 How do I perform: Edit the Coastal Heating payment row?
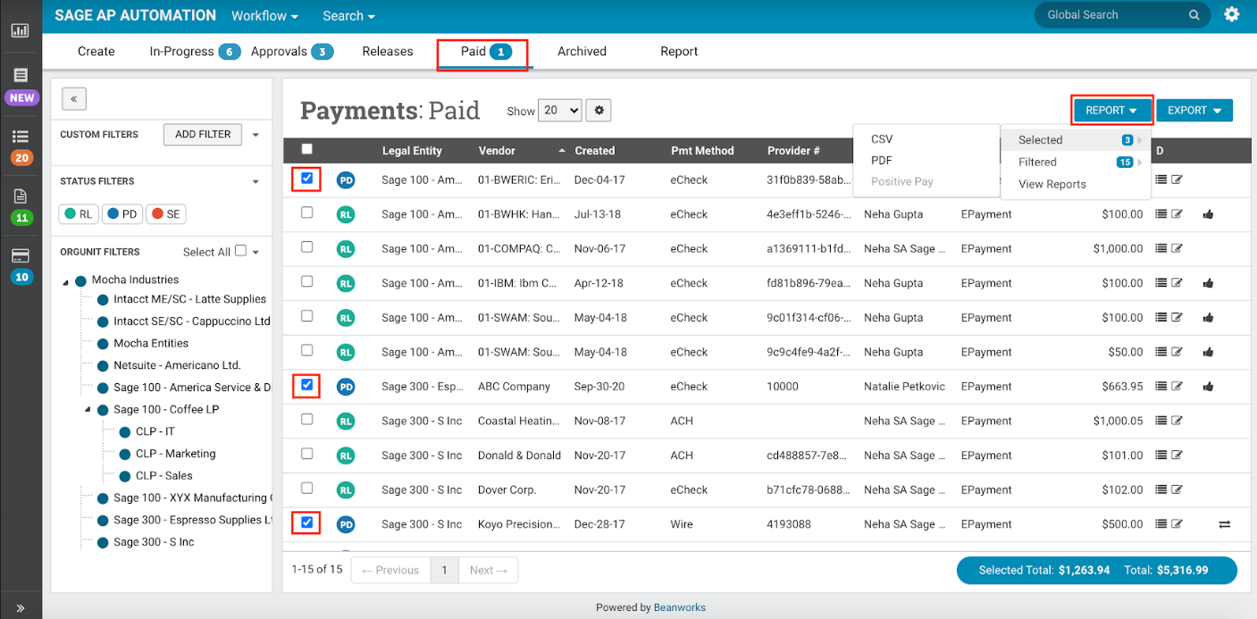point(1177,421)
